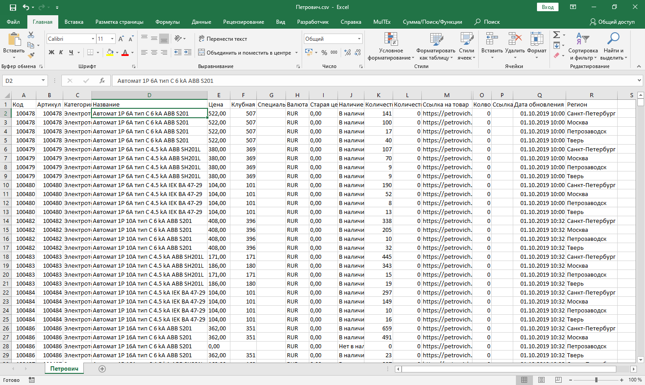
Task: Open the Файл tab
Action: 13,22
